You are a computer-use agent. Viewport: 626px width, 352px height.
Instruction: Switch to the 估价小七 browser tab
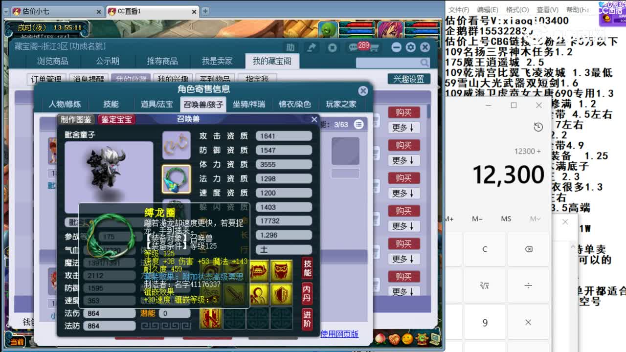(x=56, y=11)
